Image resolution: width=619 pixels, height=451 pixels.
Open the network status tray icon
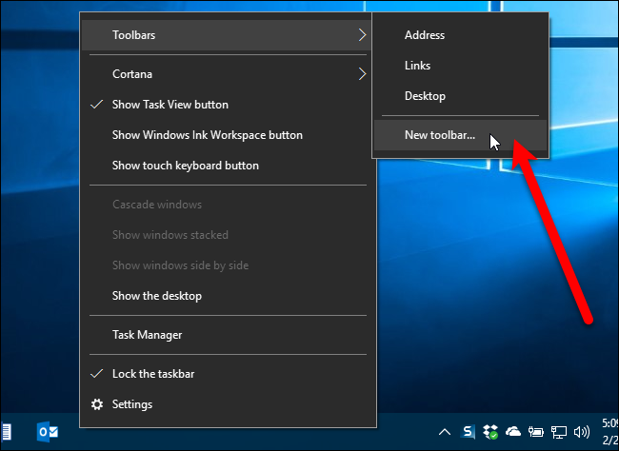[557, 432]
